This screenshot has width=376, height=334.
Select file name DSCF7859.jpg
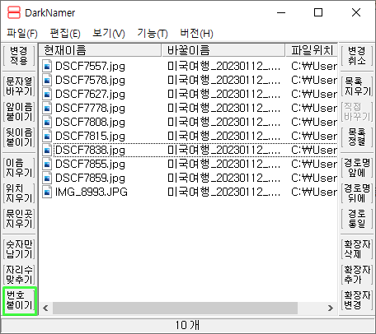90,178
